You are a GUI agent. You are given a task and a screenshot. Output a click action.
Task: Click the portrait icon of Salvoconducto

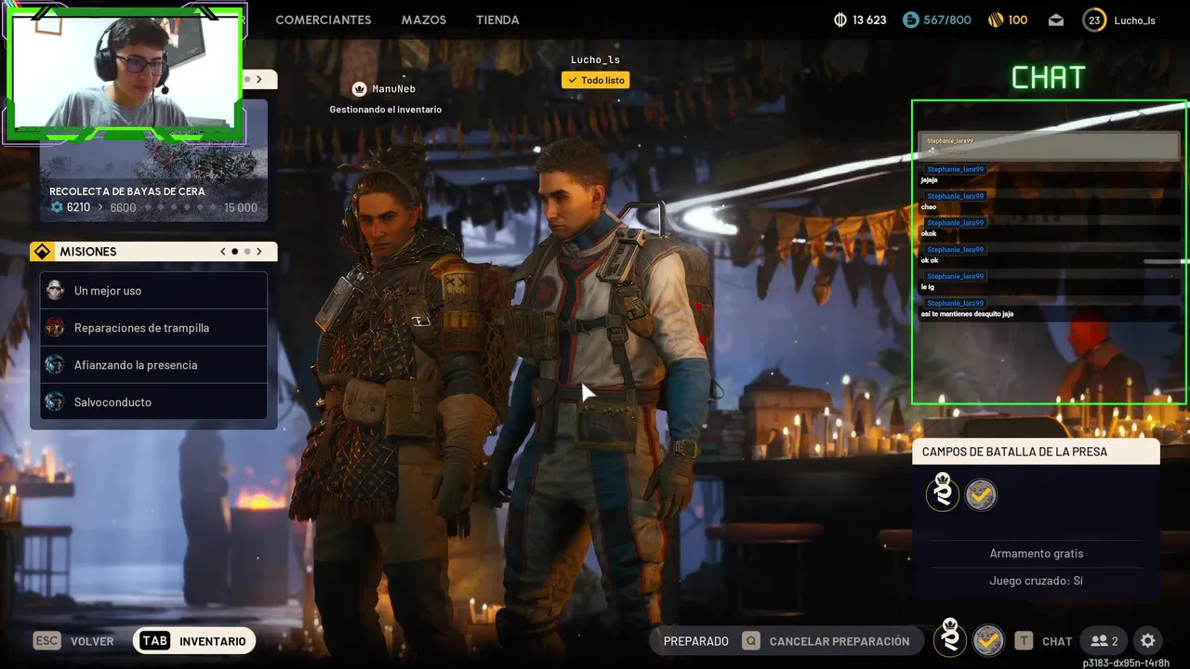[x=55, y=401]
